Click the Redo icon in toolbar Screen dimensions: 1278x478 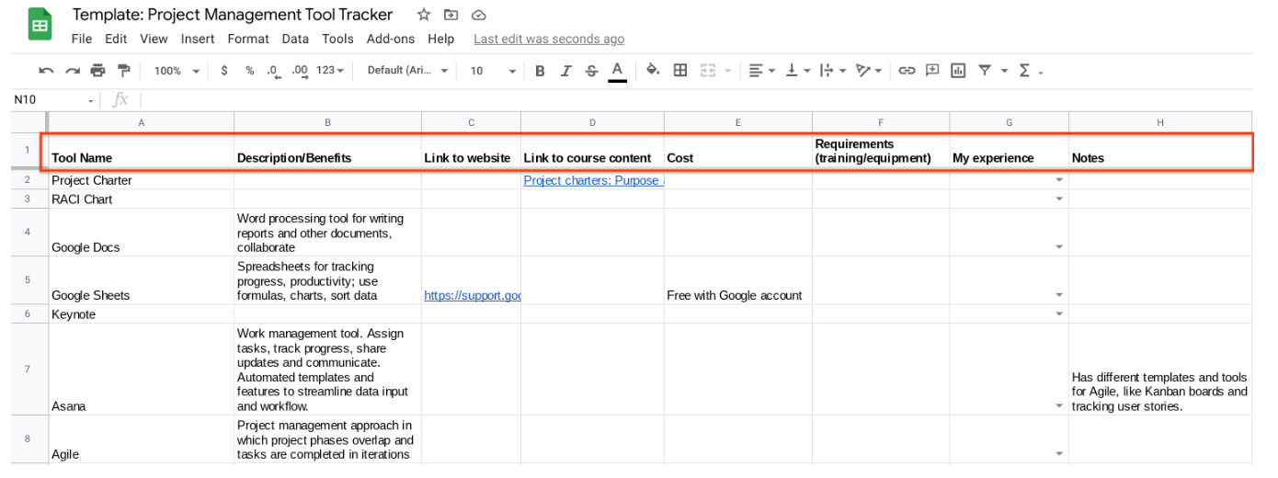coord(72,71)
